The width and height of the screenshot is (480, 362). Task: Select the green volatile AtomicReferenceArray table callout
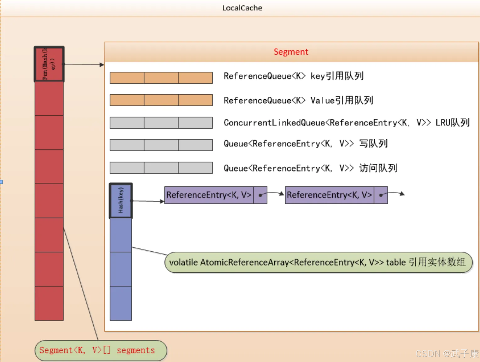tap(318, 262)
